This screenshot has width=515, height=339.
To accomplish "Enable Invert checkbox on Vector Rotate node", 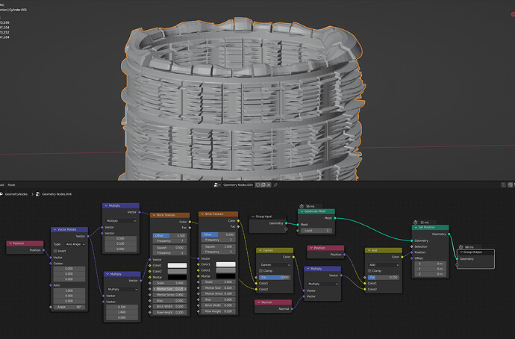I will (x=55, y=251).
